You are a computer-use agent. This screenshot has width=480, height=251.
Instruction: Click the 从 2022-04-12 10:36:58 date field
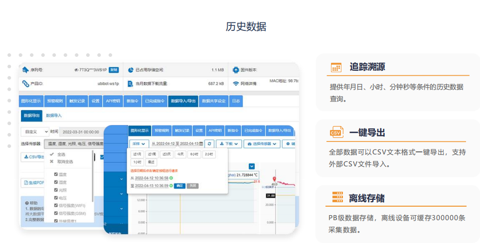pyautogui.click(x=152, y=178)
